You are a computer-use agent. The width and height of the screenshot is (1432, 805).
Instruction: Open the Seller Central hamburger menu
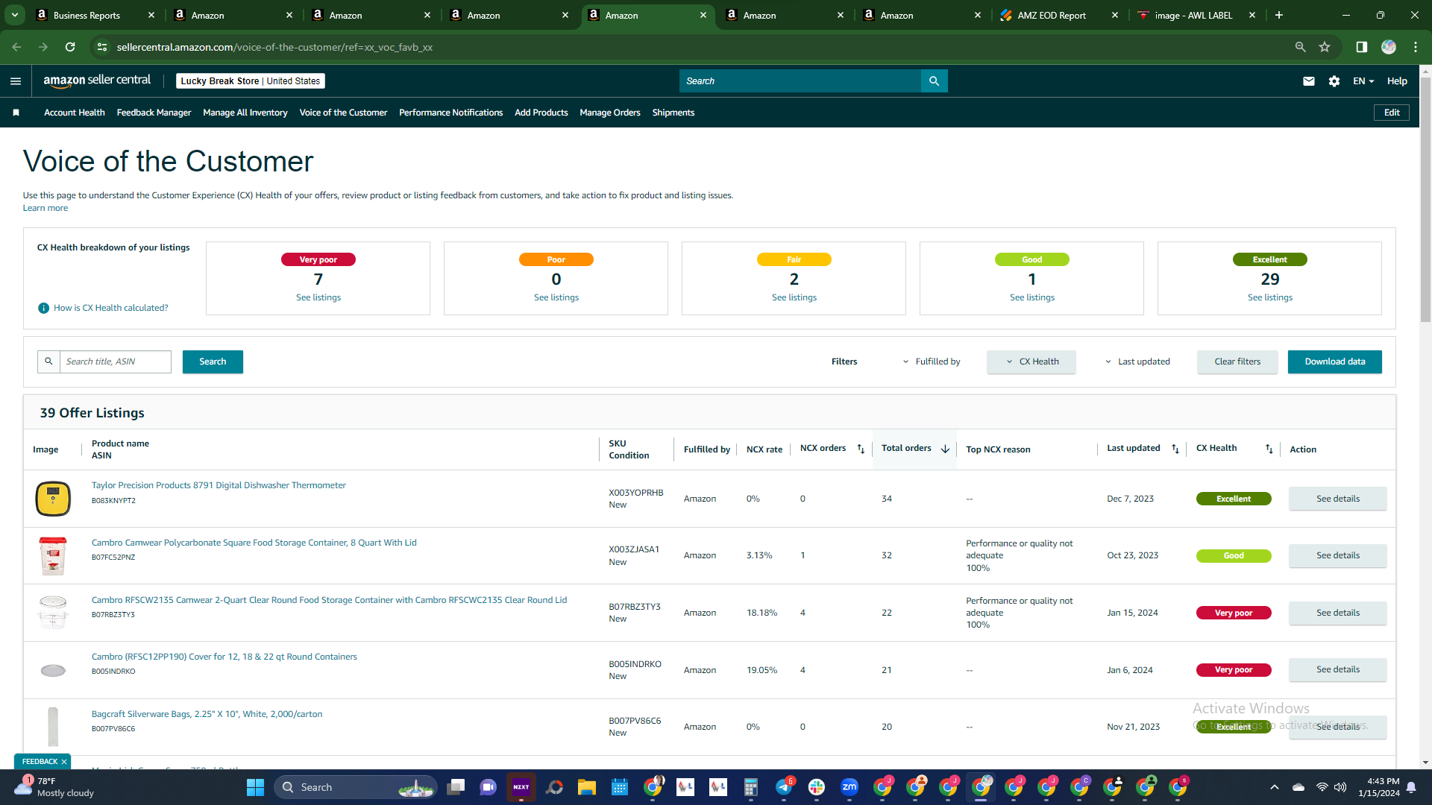[16, 81]
